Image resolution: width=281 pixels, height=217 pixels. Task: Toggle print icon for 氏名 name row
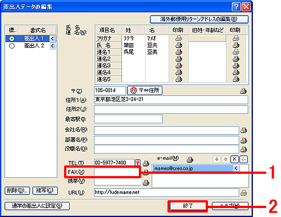[x=179, y=45]
